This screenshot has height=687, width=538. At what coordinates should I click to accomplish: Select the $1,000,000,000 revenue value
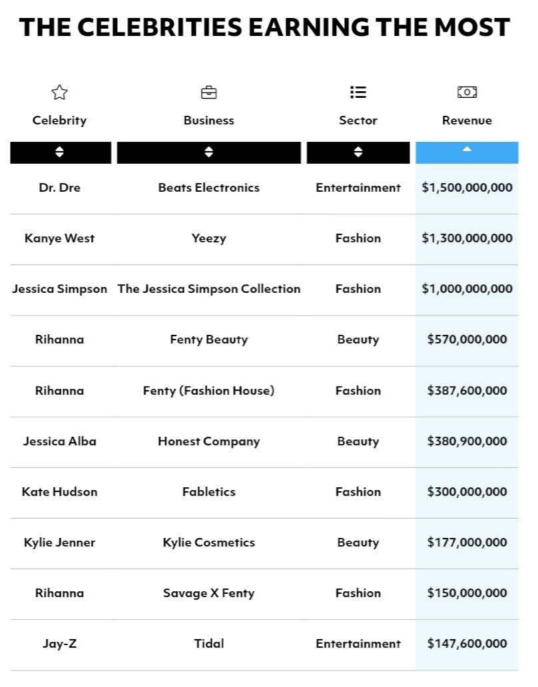pos(467,289)
